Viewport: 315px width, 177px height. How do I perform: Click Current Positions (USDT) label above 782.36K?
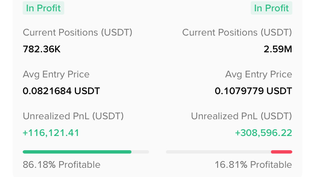point(77,32)
